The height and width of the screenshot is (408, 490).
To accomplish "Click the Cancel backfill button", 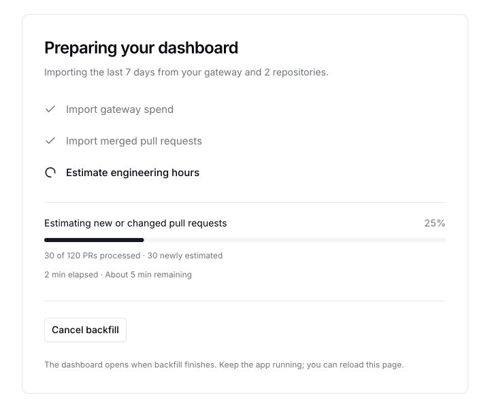I will point(85,330).
